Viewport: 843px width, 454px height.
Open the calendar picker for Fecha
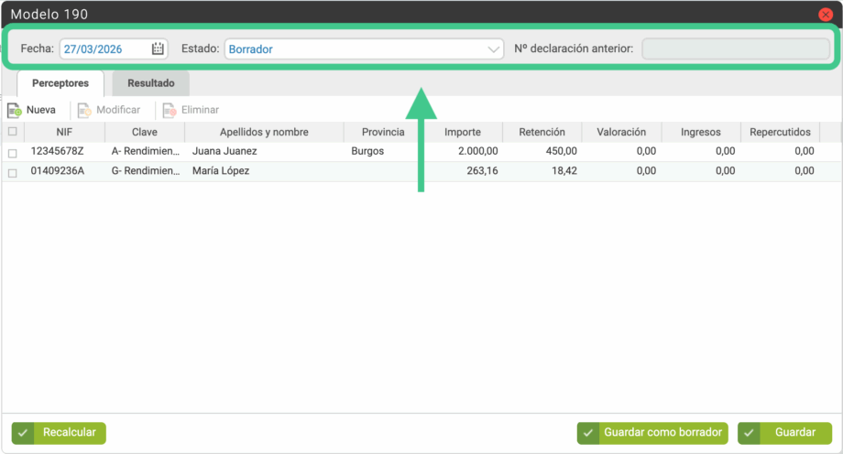[158, 49]
